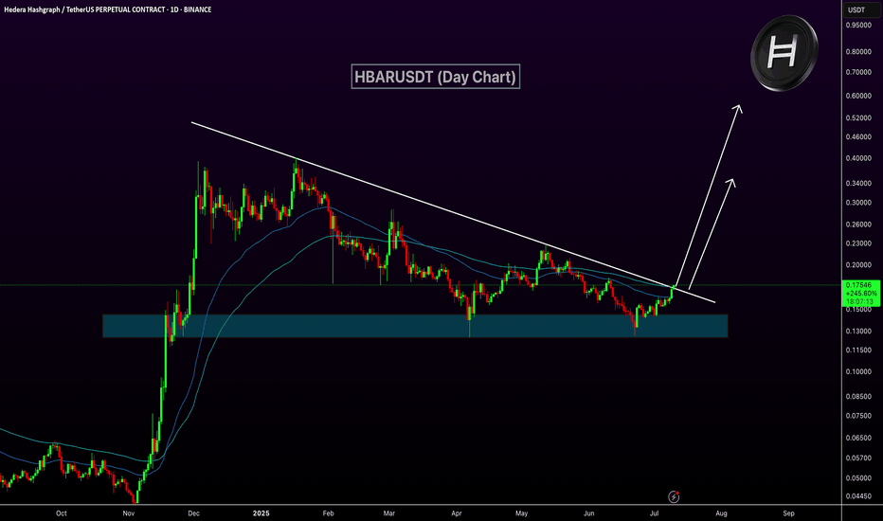Click the +245.60% change value
Image resolution: width=883 pixels, height=521 pixels.
point(861,294)
